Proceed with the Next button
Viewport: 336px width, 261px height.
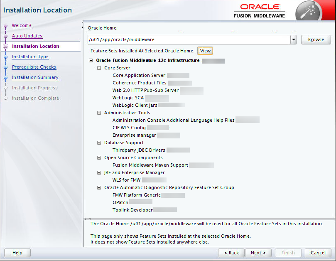258,253
